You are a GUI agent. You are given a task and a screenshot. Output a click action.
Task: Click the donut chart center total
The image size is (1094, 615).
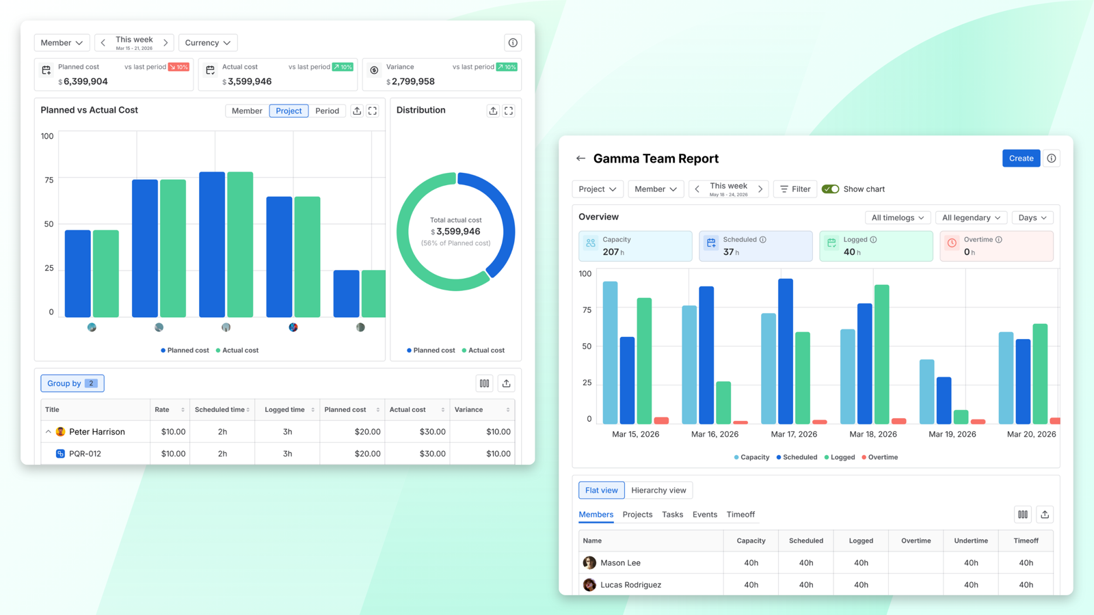tap(455, 232)
